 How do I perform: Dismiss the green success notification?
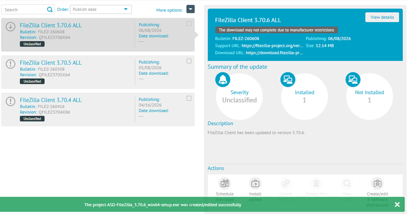(x=397, y=204)
